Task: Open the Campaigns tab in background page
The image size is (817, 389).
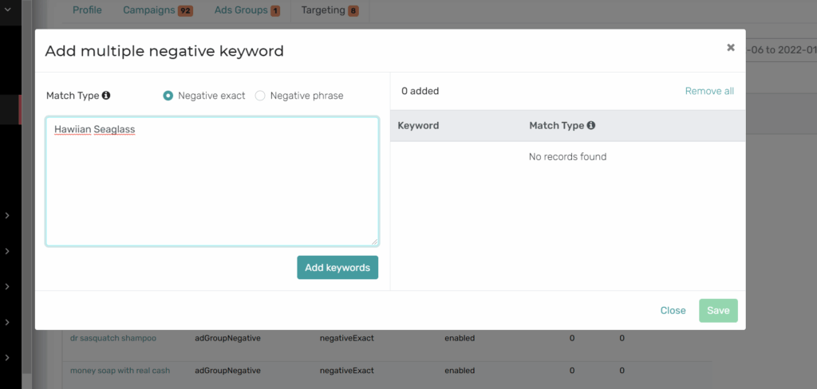Action: coord(158,10)
